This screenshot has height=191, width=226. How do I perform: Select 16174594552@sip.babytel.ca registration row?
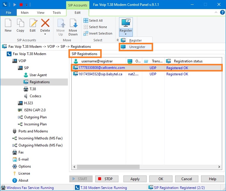147,74
